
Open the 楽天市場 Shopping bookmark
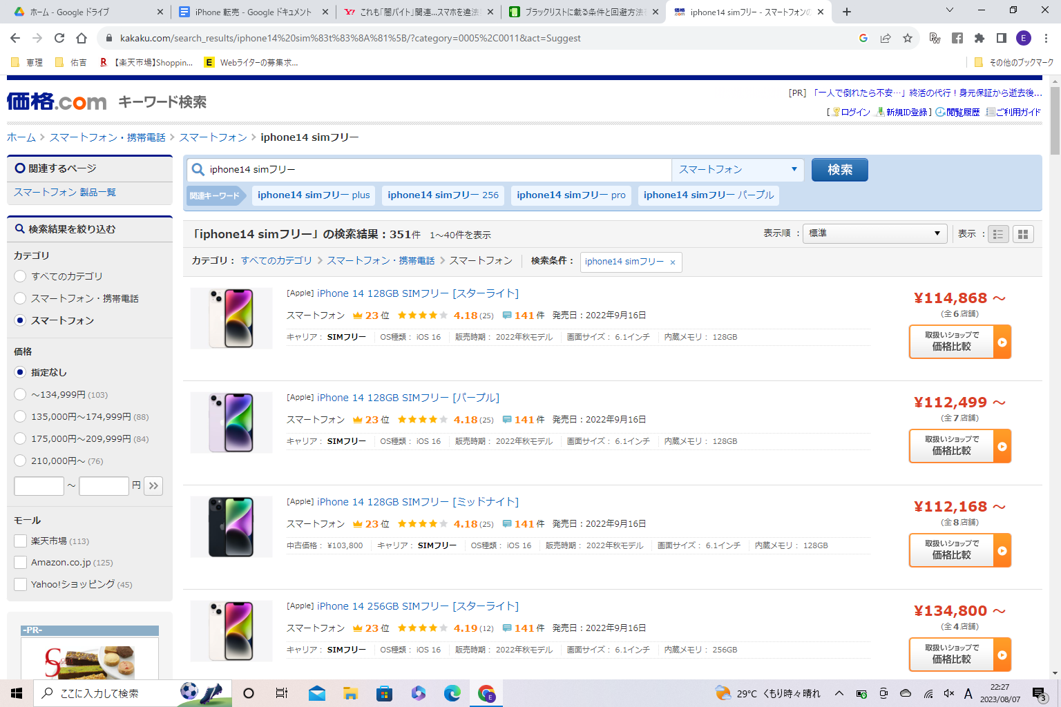146,62
